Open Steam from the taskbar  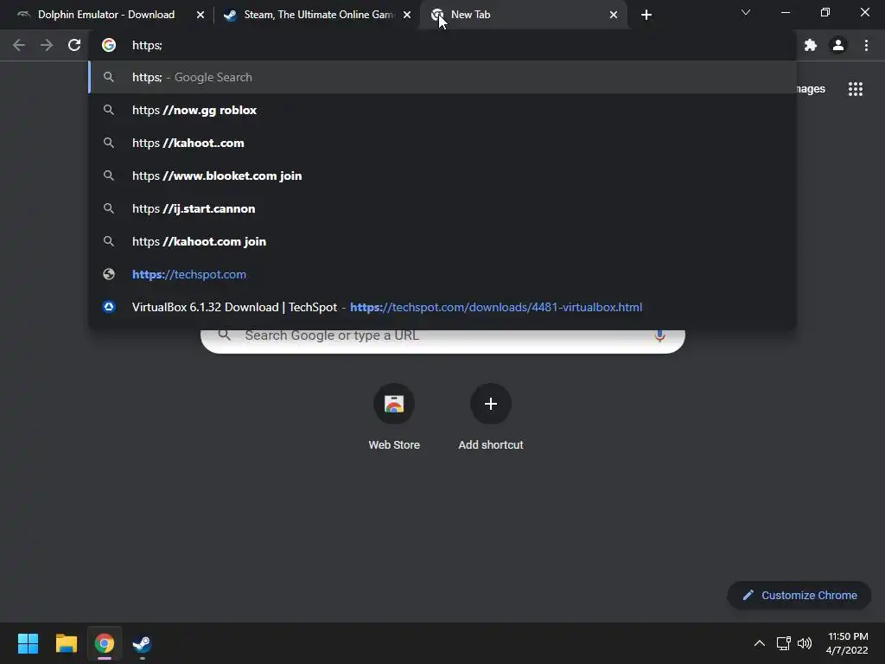142,643
